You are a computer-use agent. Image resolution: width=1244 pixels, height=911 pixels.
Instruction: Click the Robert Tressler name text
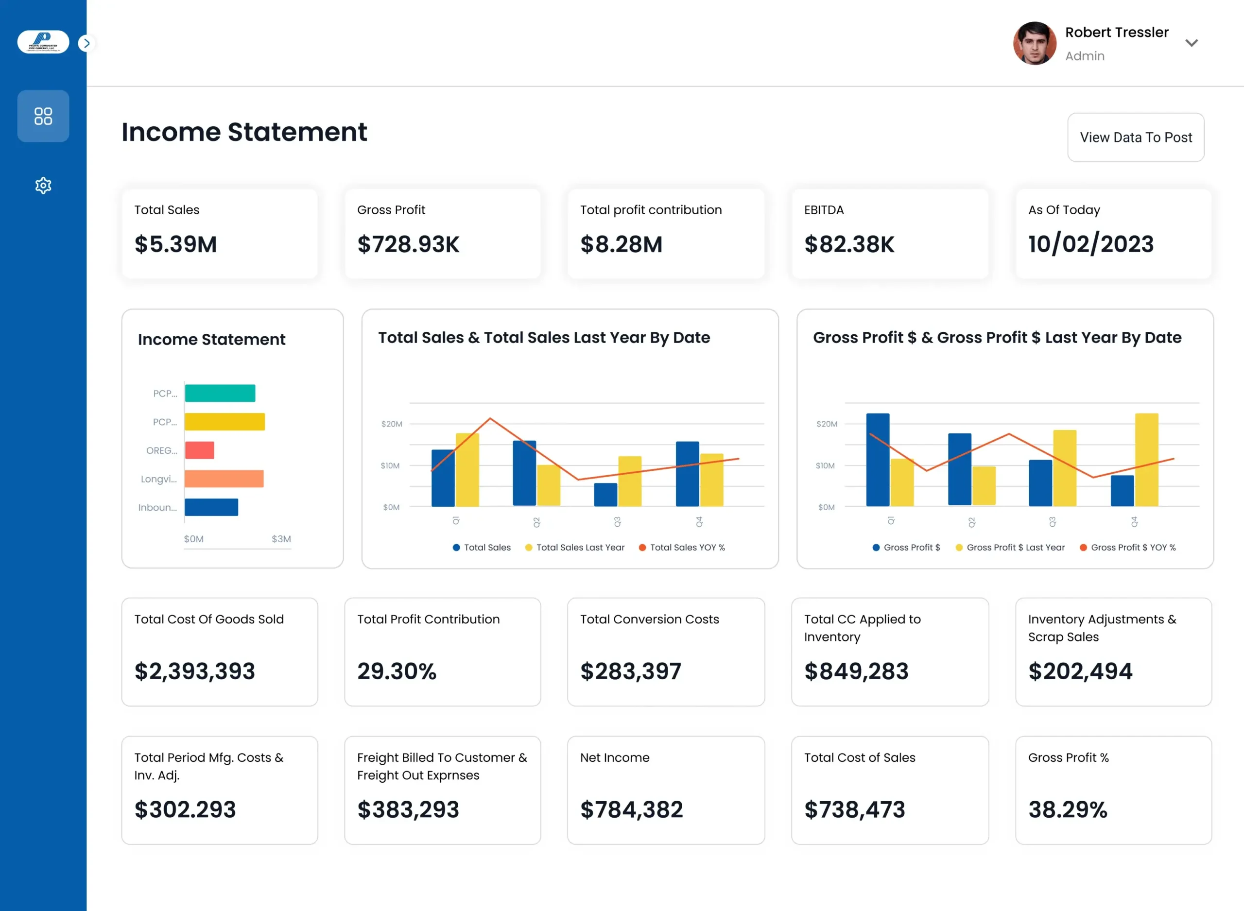[1117, 32]
